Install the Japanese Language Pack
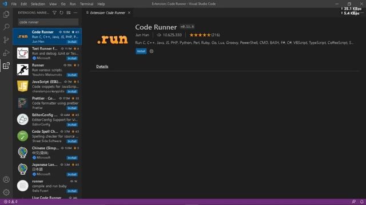Screen dimensions: 366x205 point(72,175)
